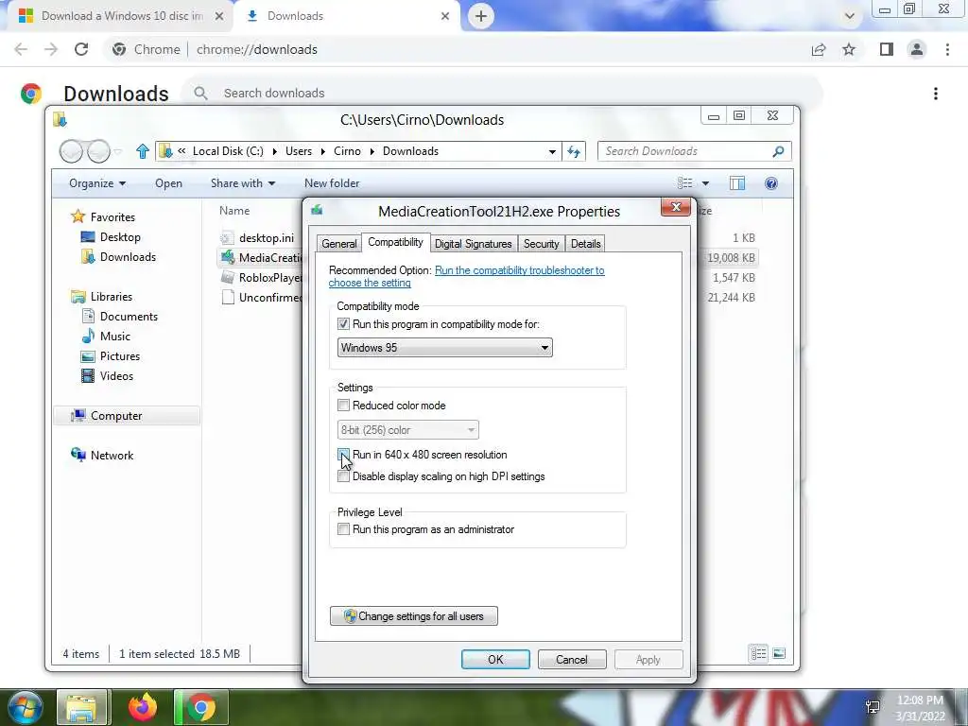Click Cancel in Properties dialog
The width and height of the screenshot is (968, 726).
coord(572,659)
